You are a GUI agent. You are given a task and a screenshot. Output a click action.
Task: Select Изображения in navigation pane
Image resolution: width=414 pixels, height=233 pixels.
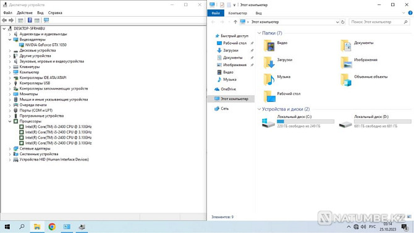tap(234, 65)
